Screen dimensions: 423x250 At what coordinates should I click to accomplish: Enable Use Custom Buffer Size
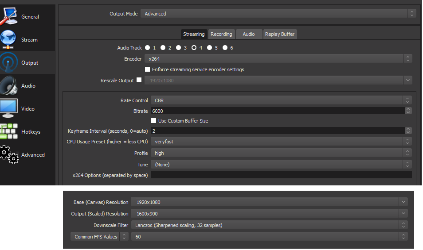point(153,120)
